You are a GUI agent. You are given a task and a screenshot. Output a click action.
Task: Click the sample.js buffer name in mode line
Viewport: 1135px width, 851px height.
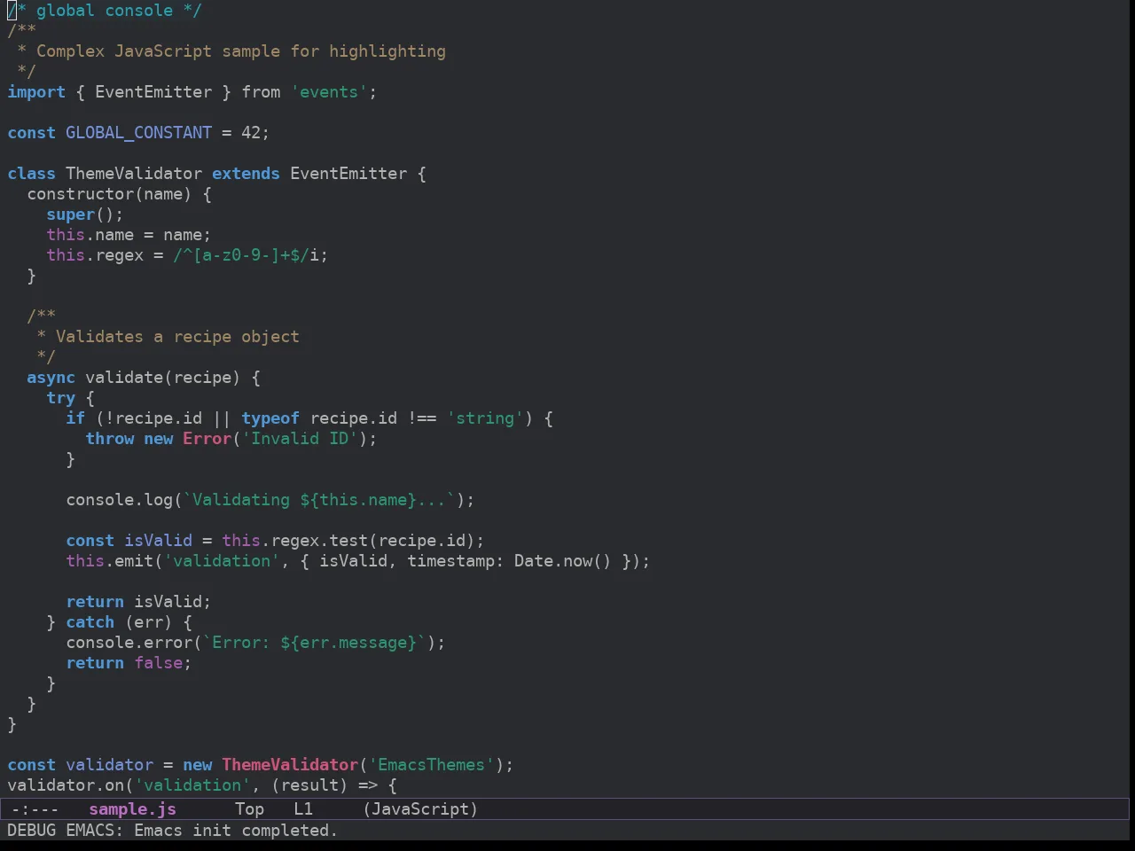[132, 808]
